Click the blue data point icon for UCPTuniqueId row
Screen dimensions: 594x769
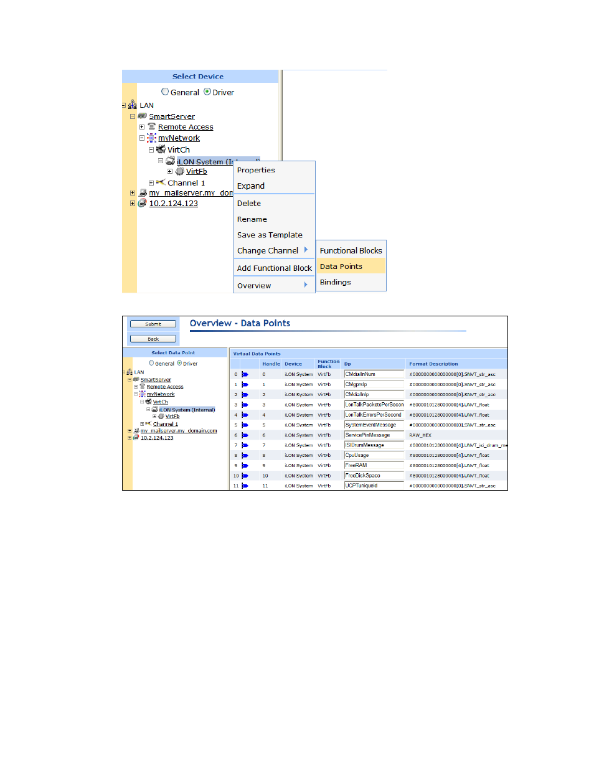(245, 486)
